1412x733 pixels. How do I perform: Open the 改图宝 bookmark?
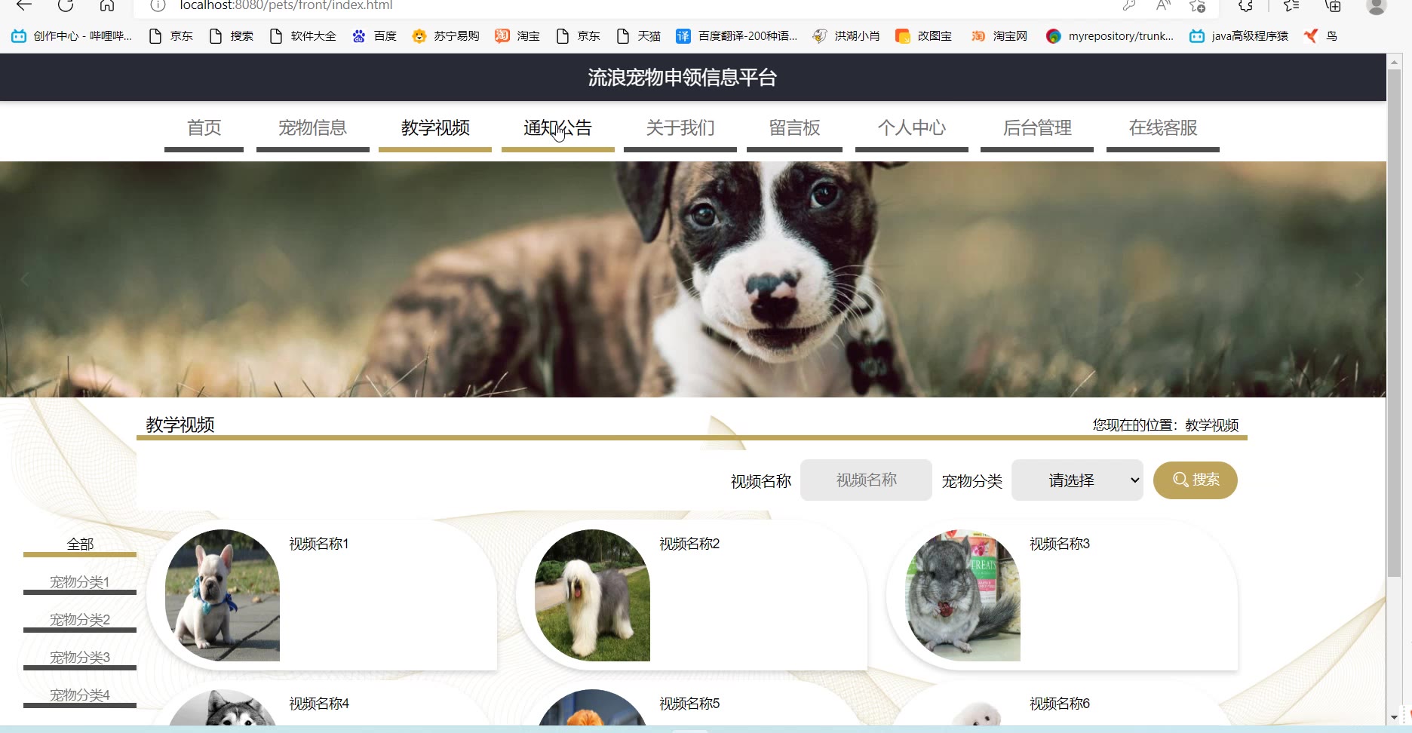pyautogui.click(x=923, y=35)
